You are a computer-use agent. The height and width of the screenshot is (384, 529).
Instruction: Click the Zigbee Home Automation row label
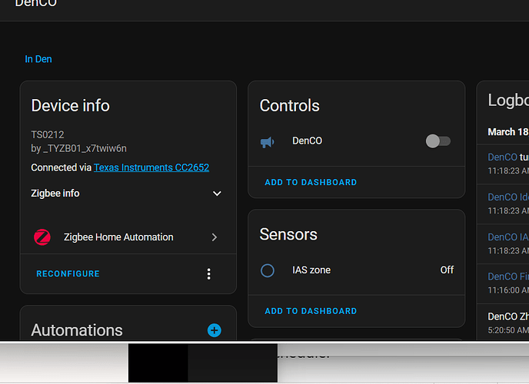(x=118, y=237)
